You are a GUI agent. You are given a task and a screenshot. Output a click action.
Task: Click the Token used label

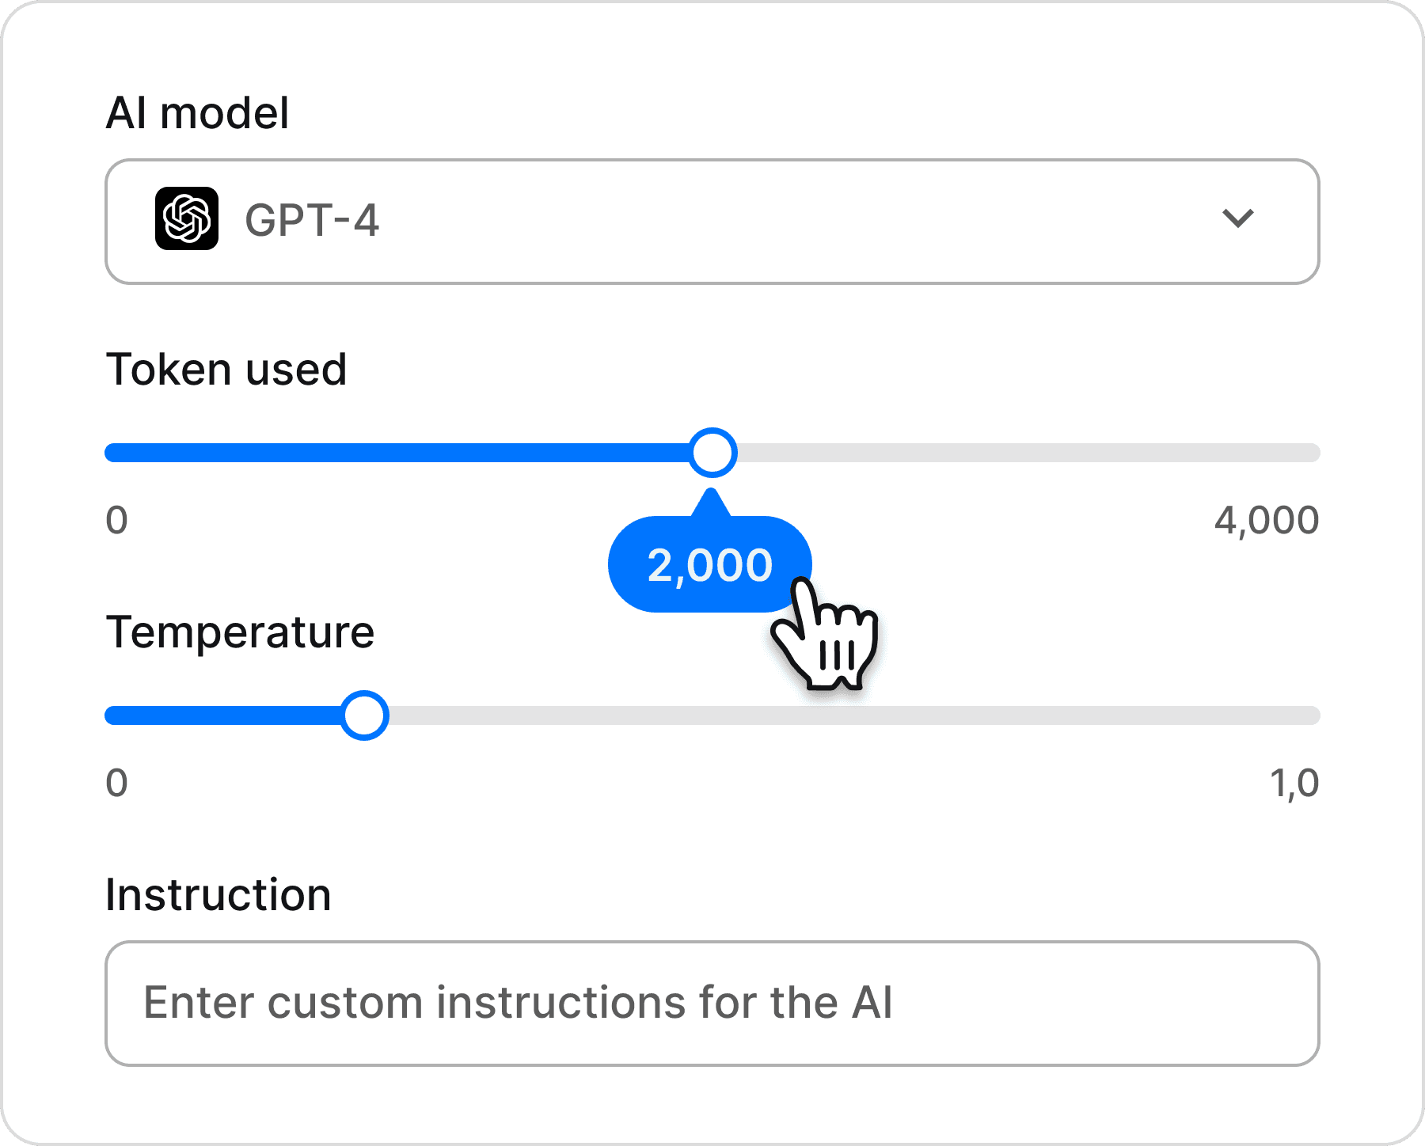tap(226, 369)
